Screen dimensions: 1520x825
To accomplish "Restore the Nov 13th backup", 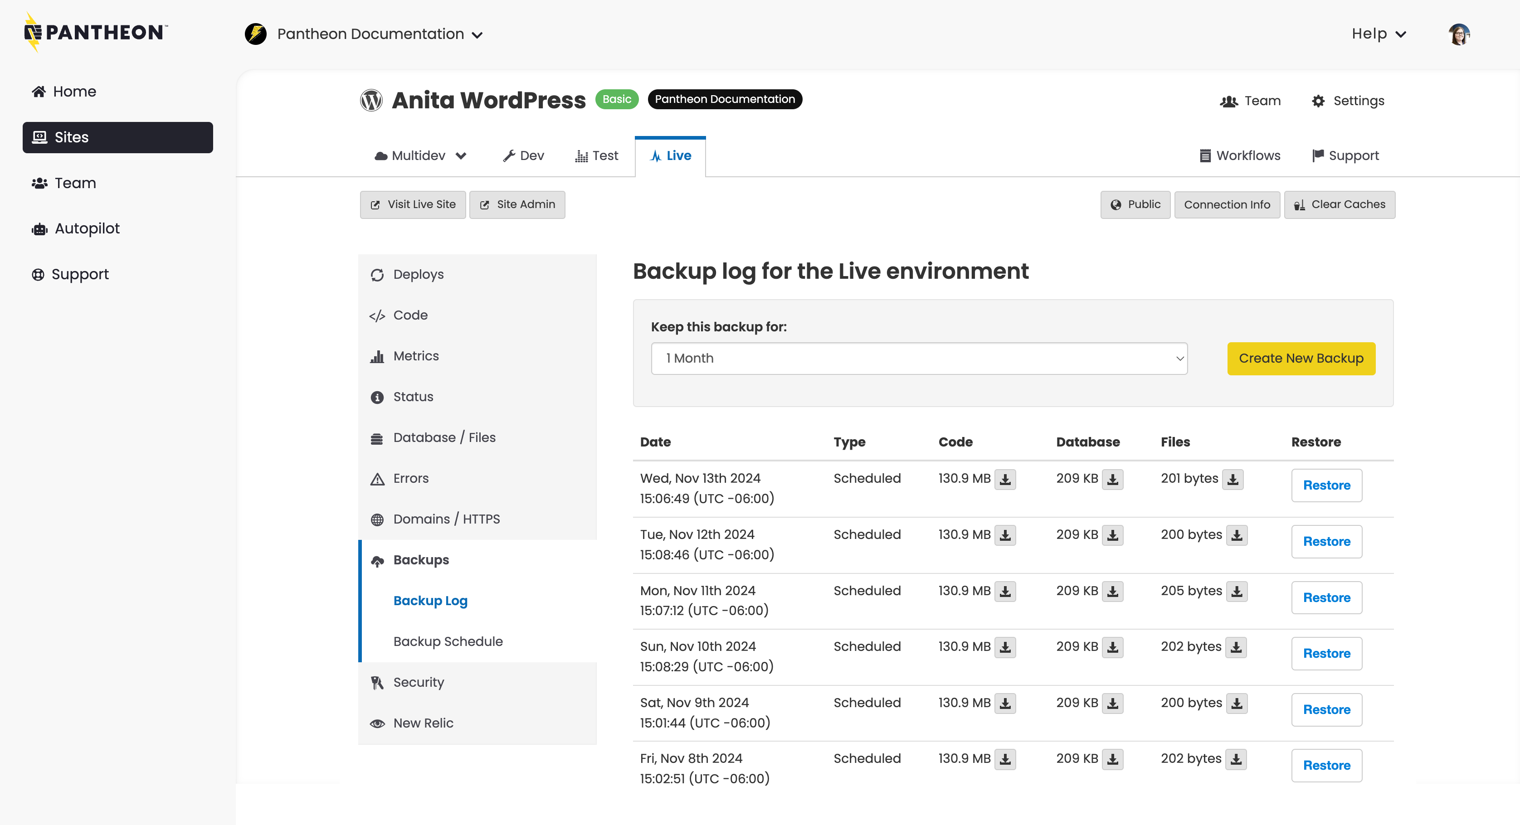I will click(x=1326, y=485).
